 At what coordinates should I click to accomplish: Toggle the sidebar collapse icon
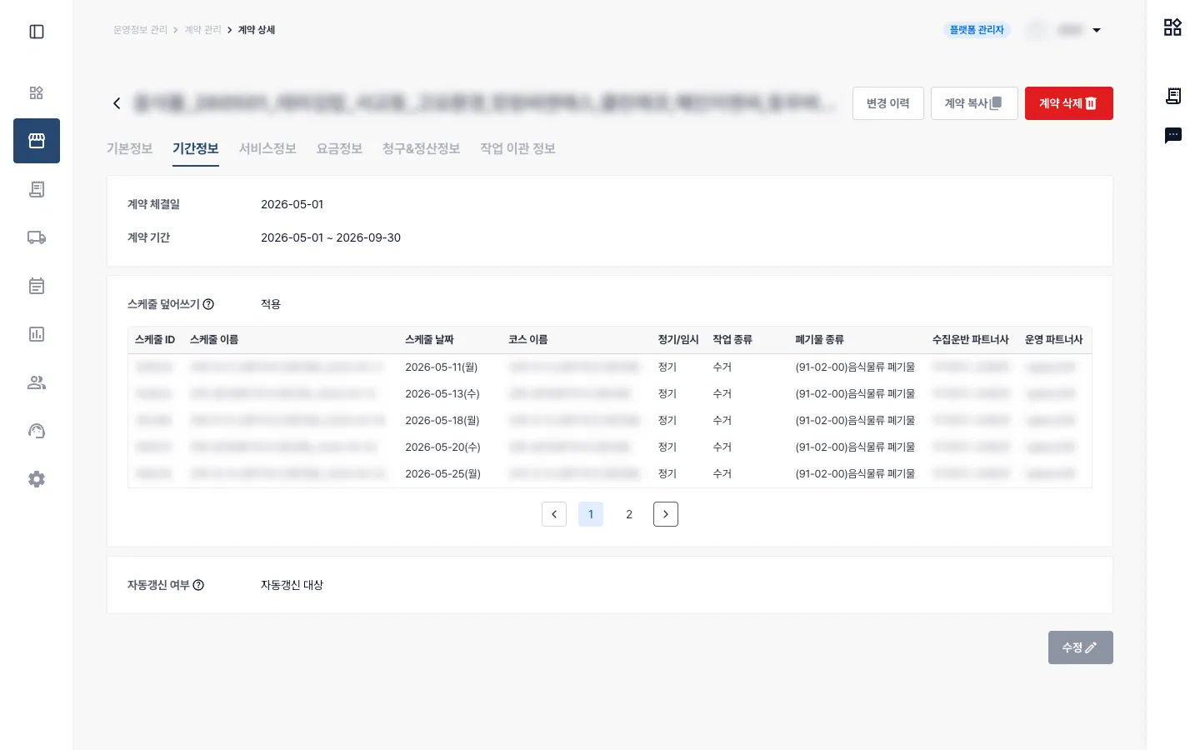pos(37,32)
